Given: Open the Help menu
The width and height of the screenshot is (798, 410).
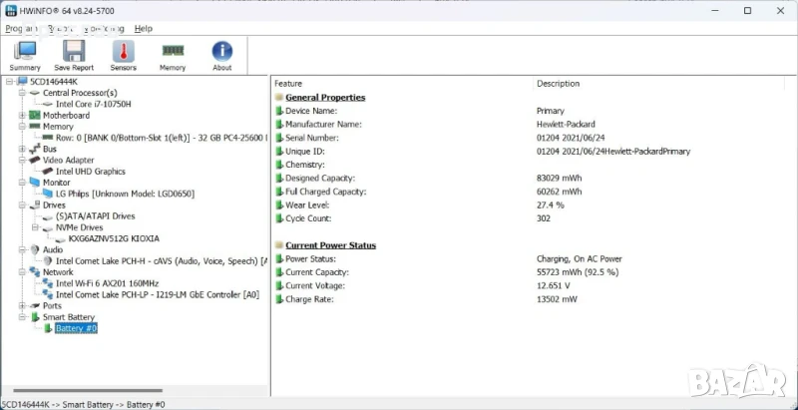Looking at the screenshot, I should coord(144,29).
